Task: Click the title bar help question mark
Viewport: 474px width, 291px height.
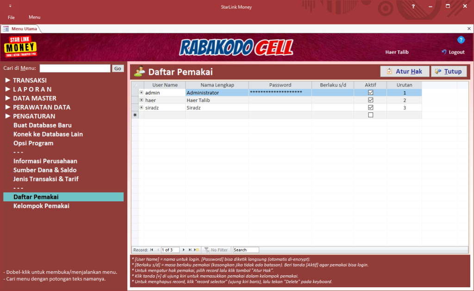Action: 413,6
